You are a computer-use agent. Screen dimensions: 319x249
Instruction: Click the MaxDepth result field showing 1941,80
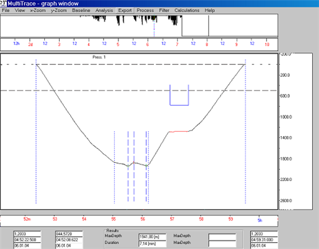152,237
